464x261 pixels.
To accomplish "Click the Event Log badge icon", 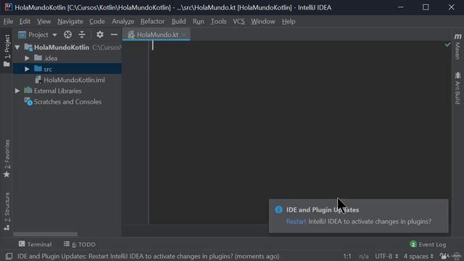I will [413, 244].
